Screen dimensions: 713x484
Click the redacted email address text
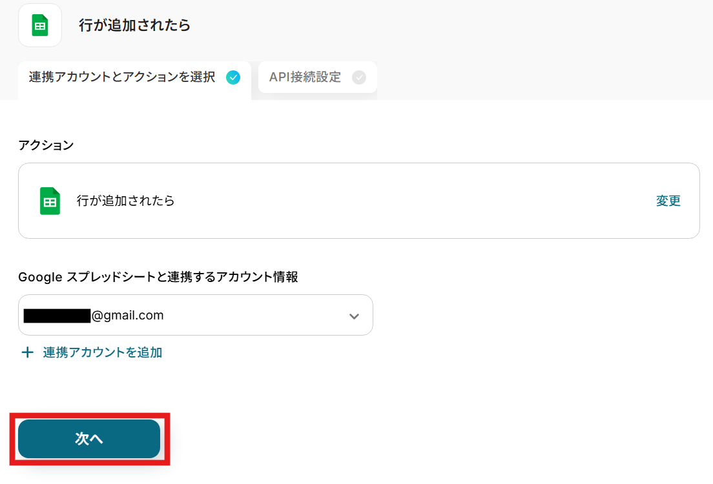coord(57,316)
